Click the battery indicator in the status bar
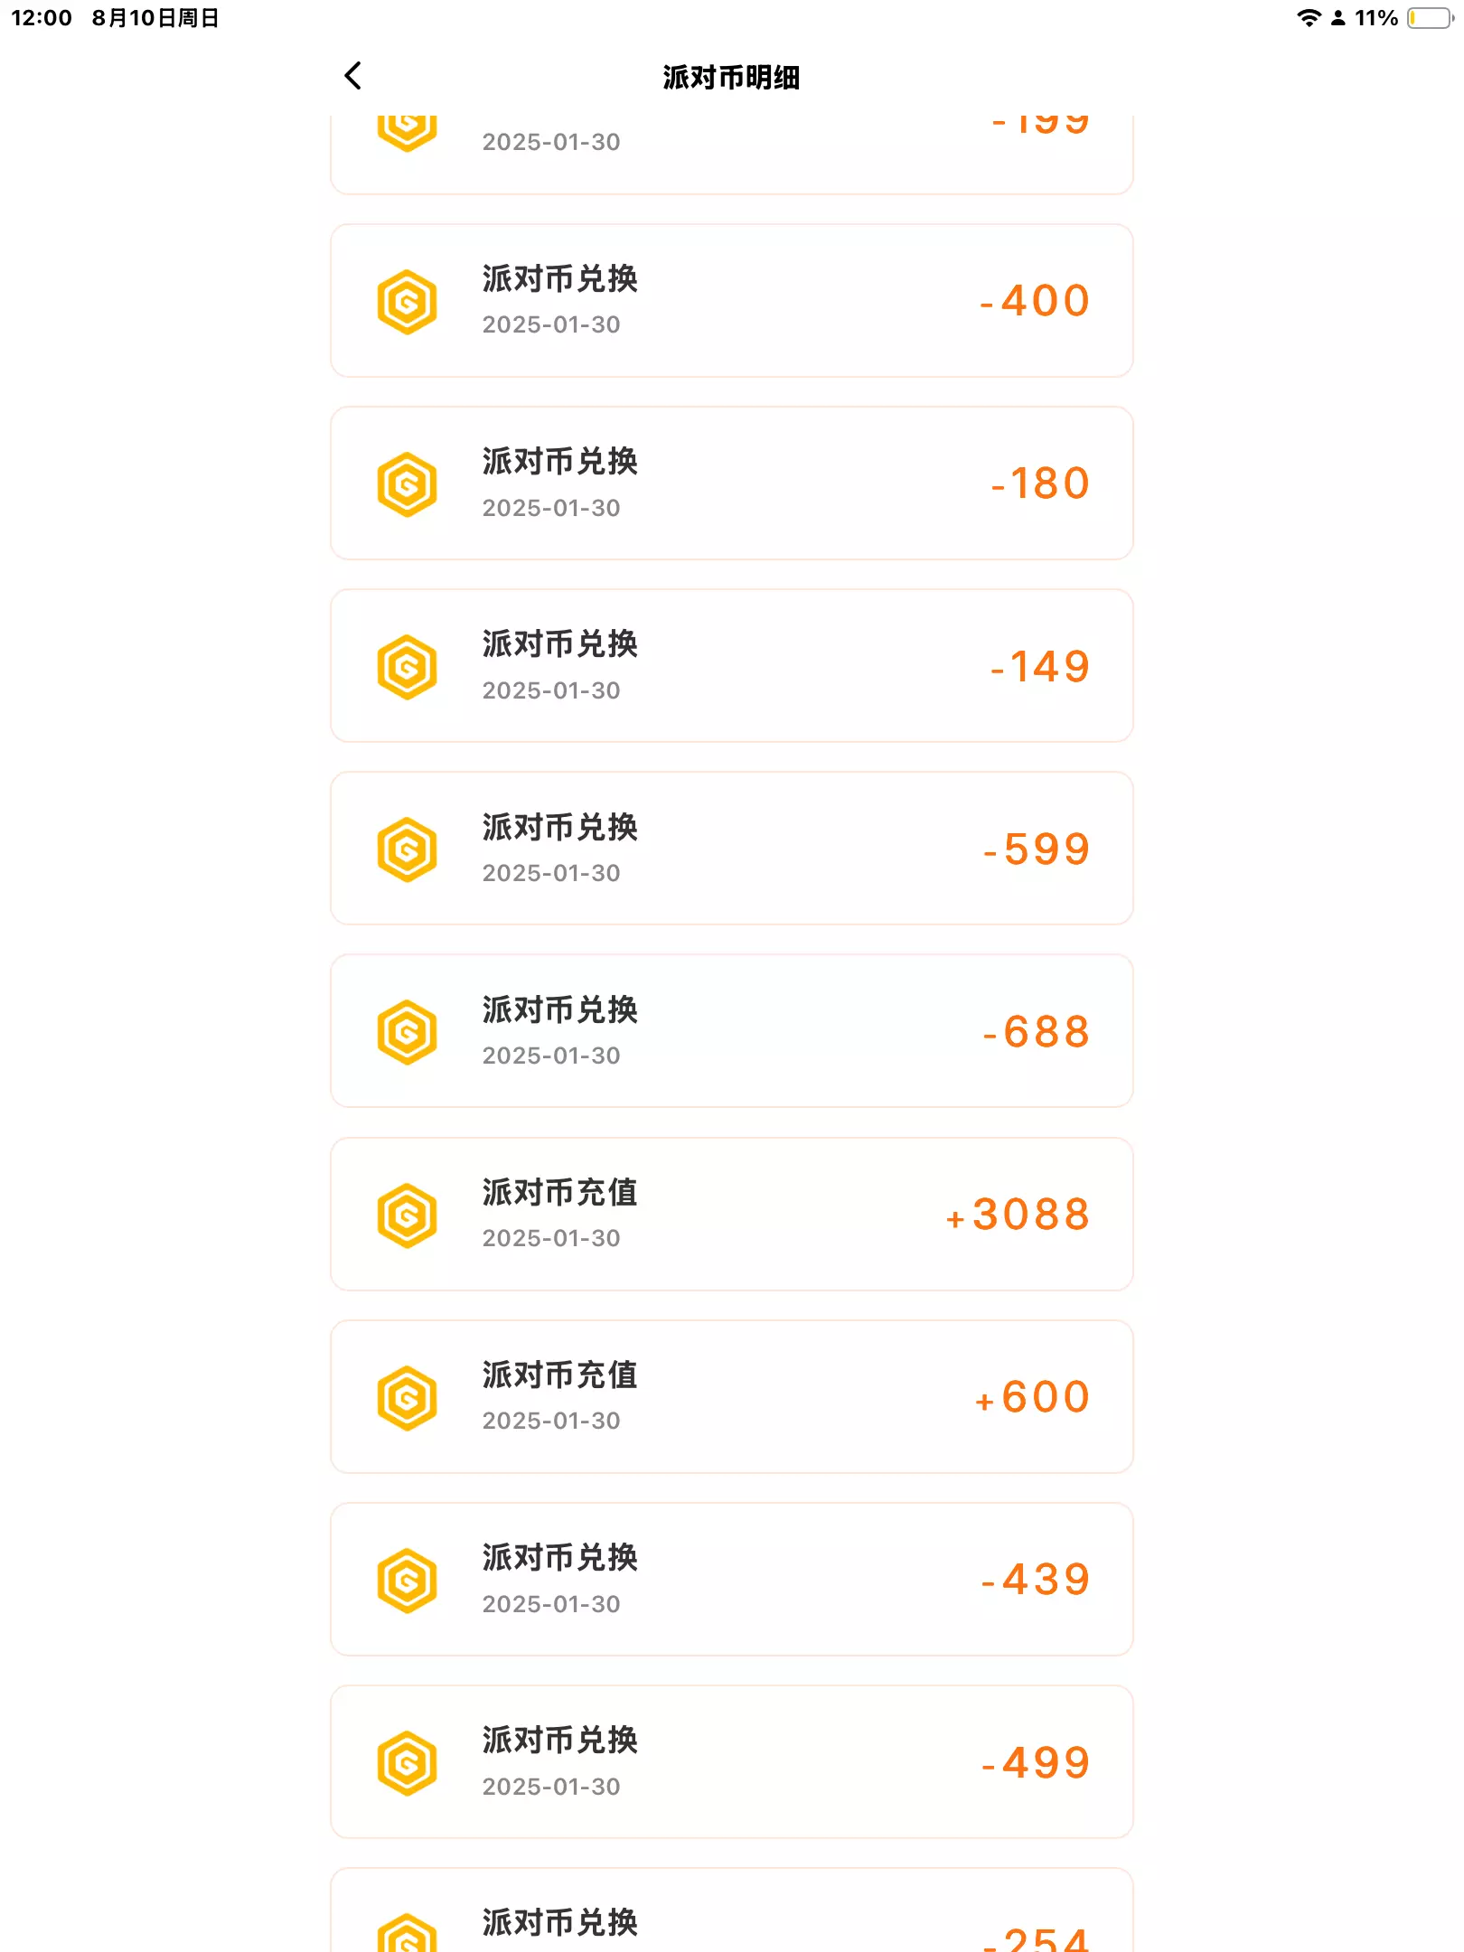This screenshot has width=1464, height=1952. click(1429, 18)
